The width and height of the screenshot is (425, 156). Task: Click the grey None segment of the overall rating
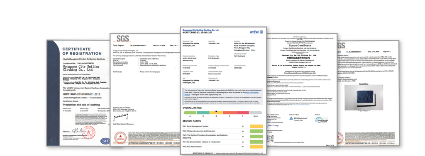pos(256,113)
